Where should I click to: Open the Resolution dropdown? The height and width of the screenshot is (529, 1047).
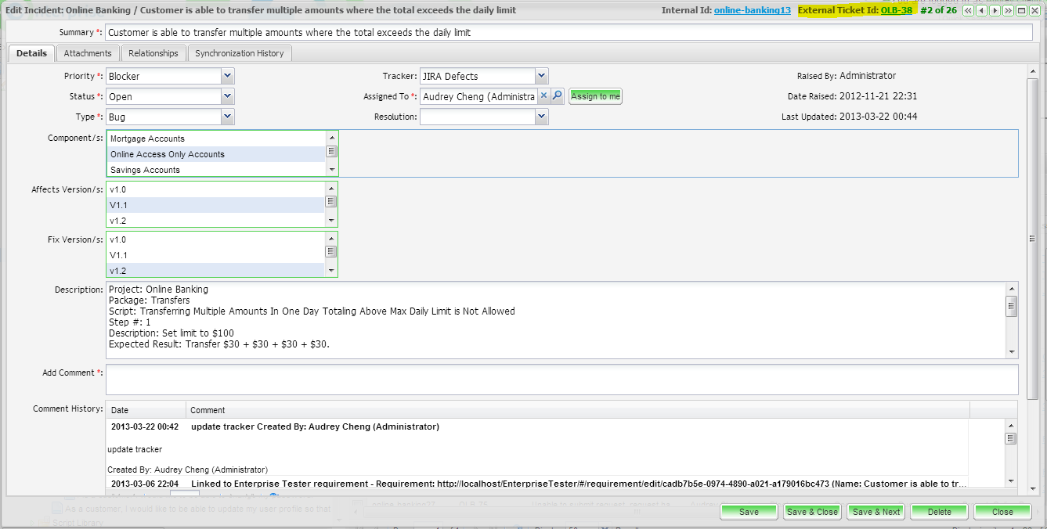(541, 117)
